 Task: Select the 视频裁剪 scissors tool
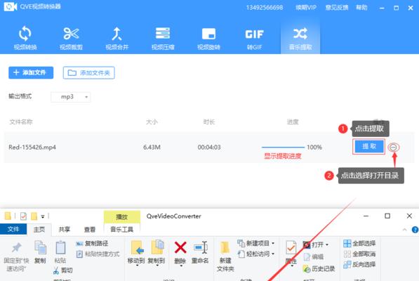[71, 38]
